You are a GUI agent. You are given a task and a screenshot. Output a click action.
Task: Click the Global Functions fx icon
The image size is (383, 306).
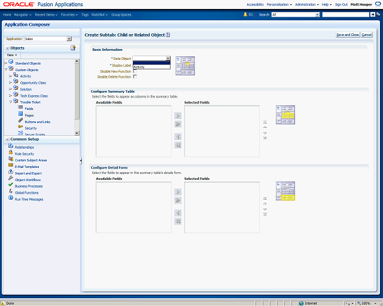pyautogui.click(x=11, y=191)
